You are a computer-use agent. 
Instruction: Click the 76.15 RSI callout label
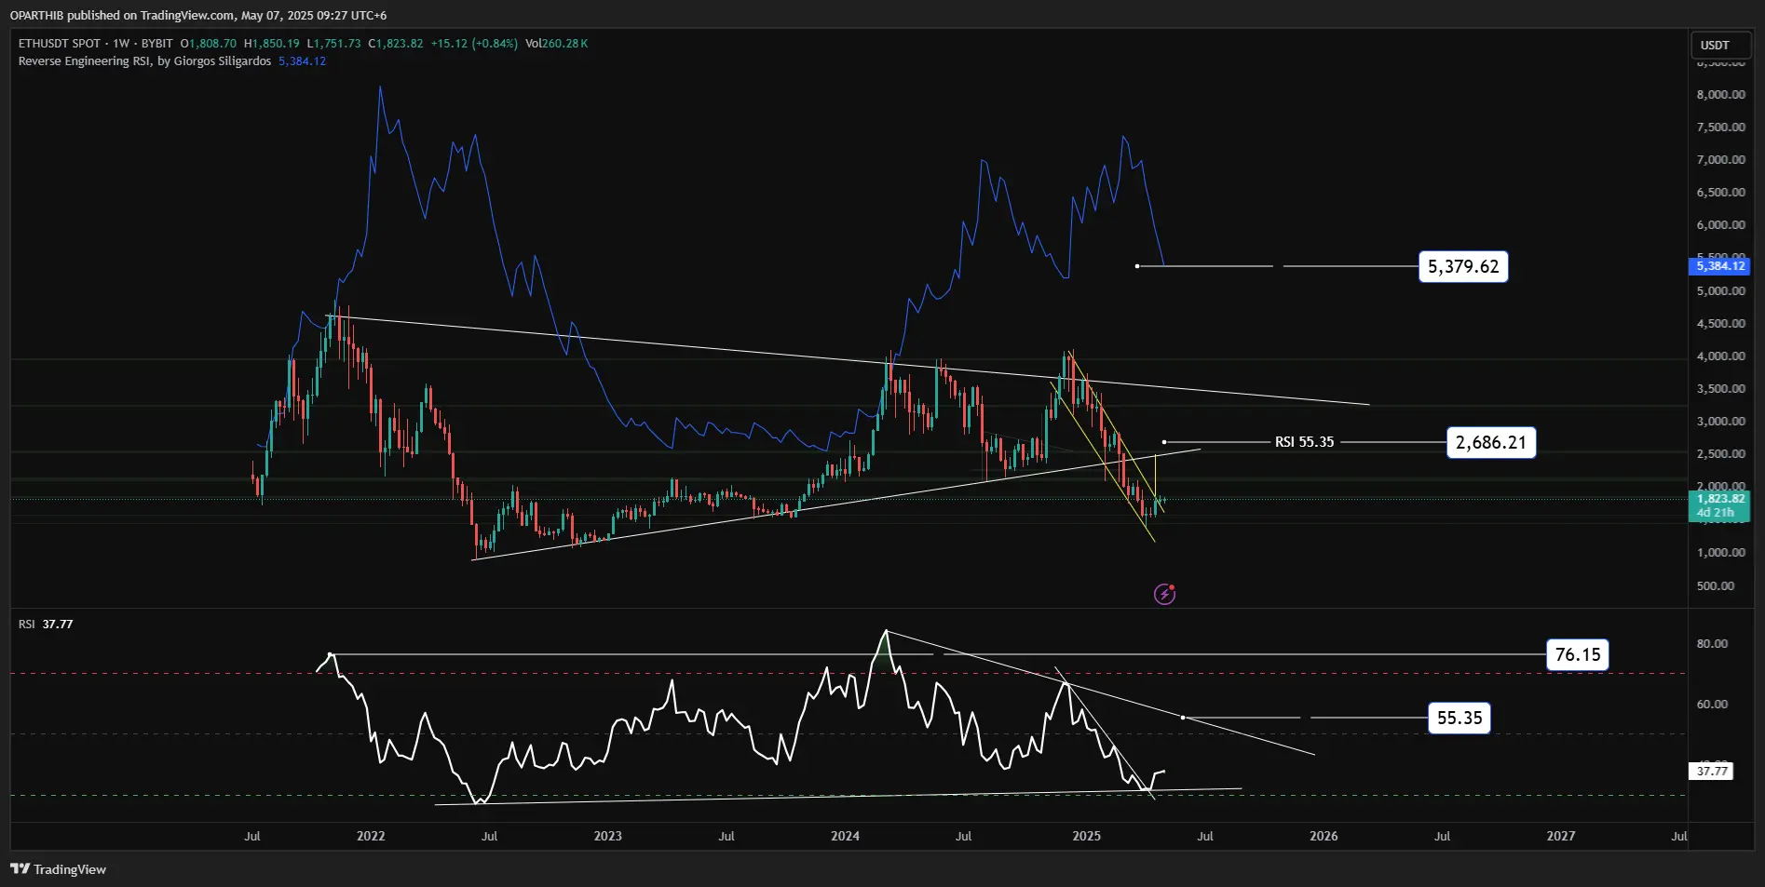1578,655
